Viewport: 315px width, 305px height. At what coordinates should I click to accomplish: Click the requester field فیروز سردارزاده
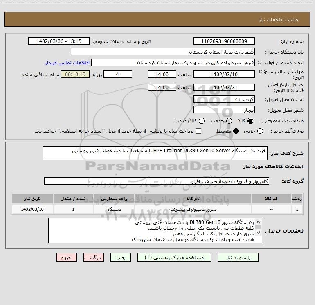click(x=173, y=63)
